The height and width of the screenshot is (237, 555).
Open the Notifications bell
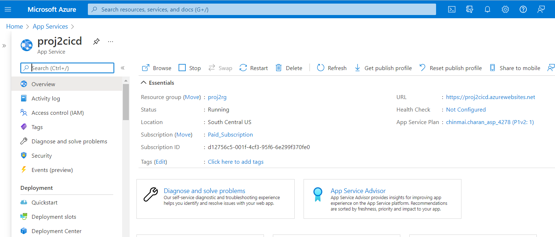coord(487,9)
